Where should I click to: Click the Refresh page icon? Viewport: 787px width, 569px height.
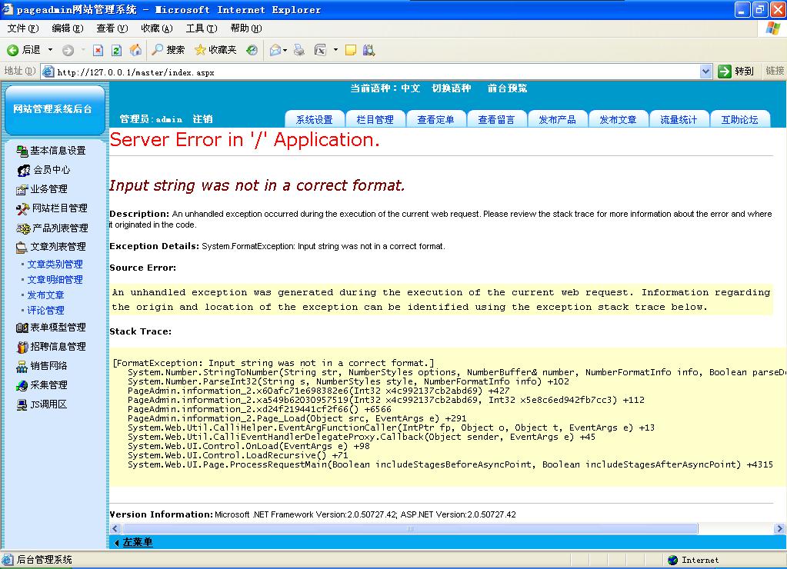click(116, 50)
